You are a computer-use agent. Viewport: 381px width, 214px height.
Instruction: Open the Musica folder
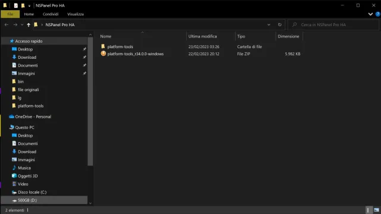(24, 168)
